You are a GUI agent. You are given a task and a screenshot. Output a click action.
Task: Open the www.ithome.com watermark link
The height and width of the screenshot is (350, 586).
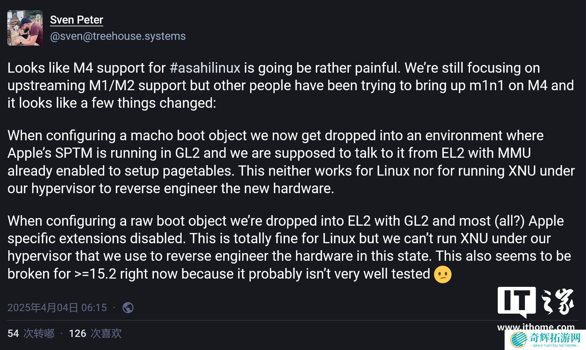(x=536, y=326)
